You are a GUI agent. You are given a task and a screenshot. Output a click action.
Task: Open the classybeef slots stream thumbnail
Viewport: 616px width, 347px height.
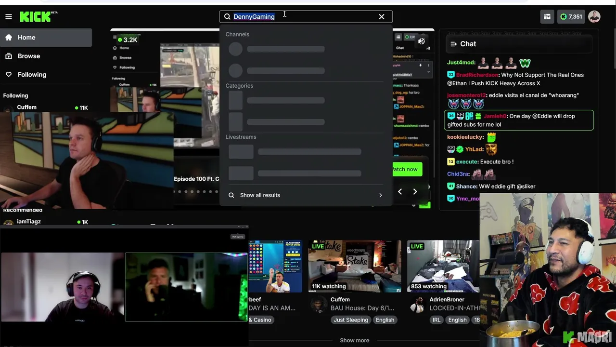point(275,266)
